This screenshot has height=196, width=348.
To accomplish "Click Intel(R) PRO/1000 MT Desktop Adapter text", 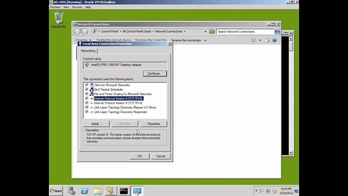I will 116,65.
